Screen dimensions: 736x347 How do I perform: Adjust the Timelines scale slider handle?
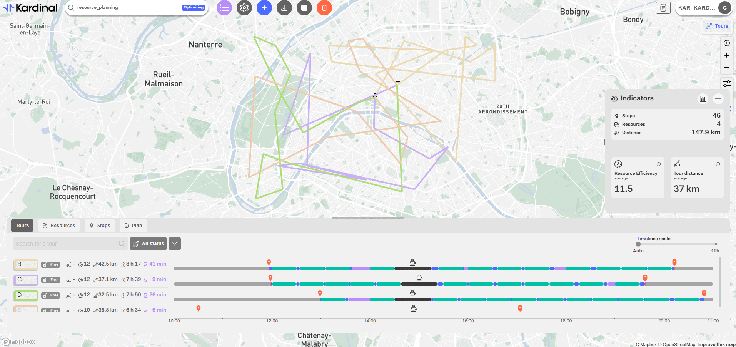tap(638, 244)
